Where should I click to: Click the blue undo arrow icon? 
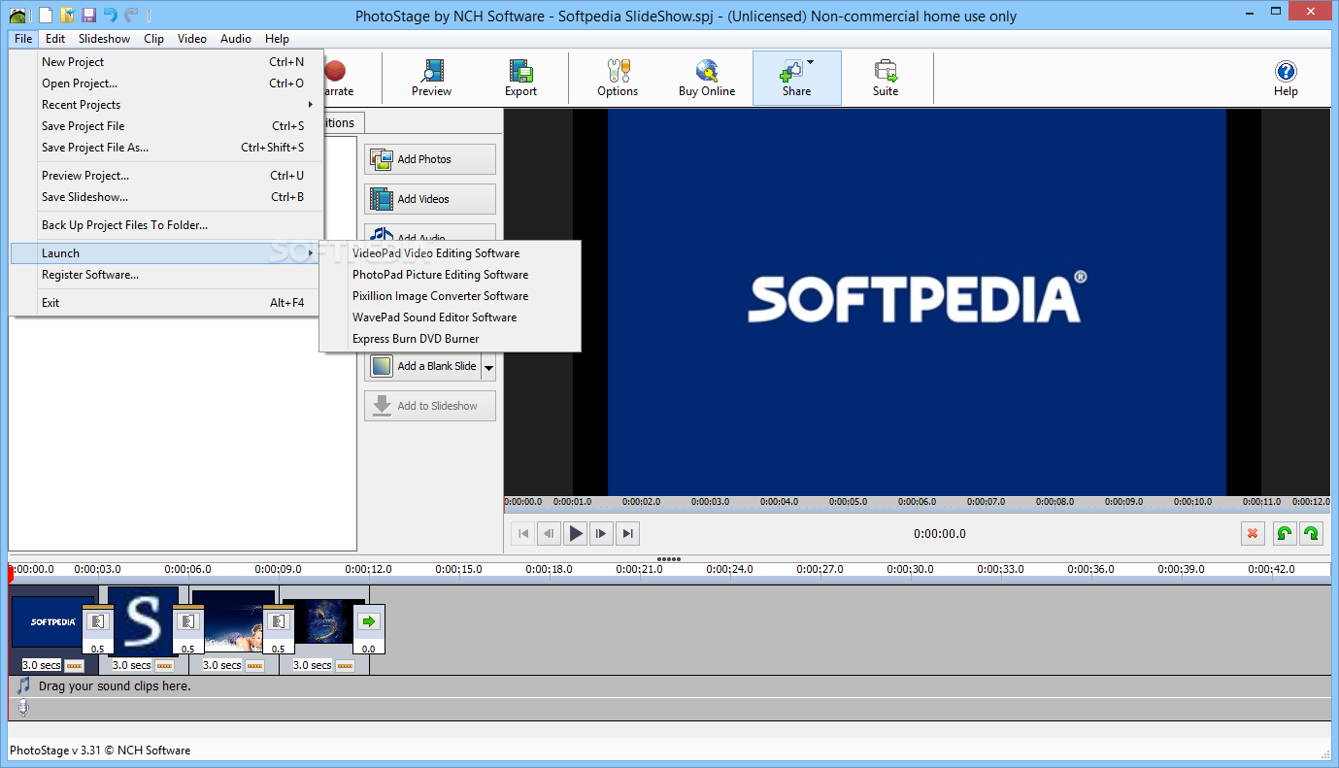click(x=110, y=15)
